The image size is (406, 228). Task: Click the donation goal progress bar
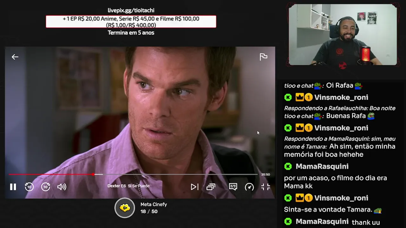click(131, 22)
